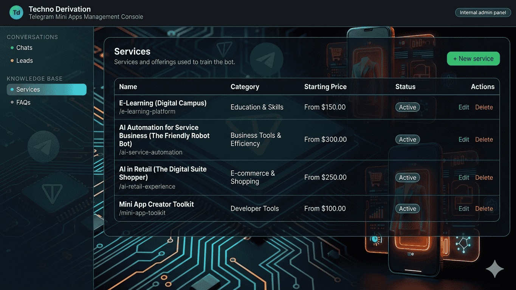This screenshot has width=516, height=290.
Task: Delete the E-Learning (Digital Campus) service
Action: (484, 107)
